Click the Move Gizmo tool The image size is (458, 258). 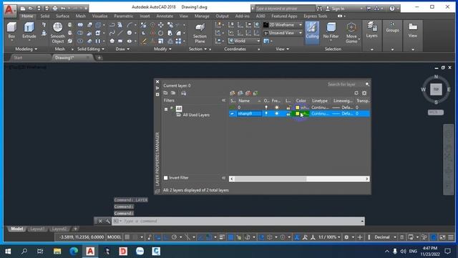351,33
